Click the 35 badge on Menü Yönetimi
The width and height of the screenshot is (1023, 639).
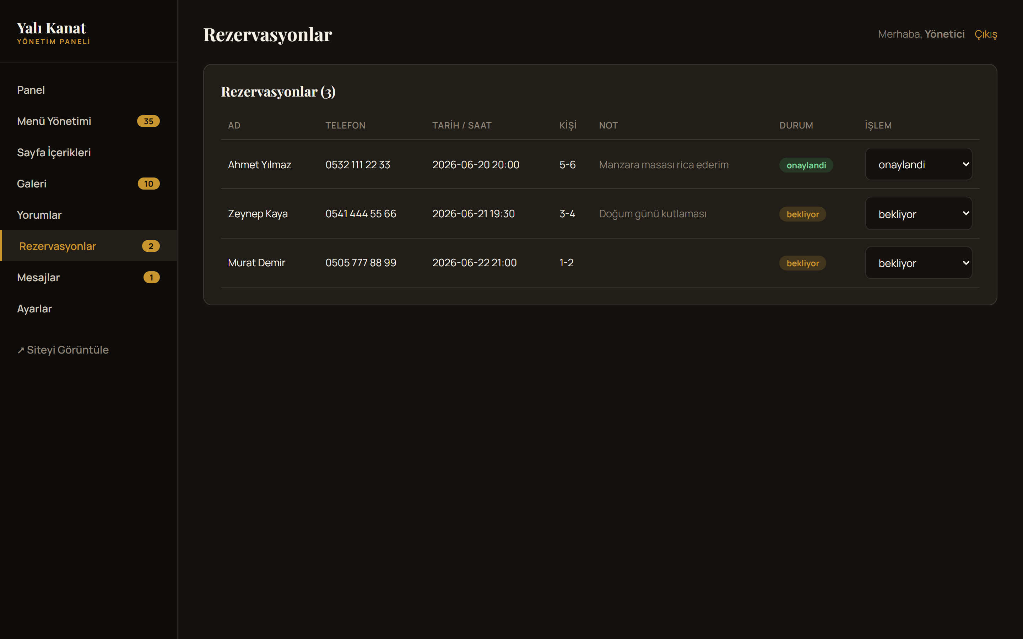[x=148, y=121]
